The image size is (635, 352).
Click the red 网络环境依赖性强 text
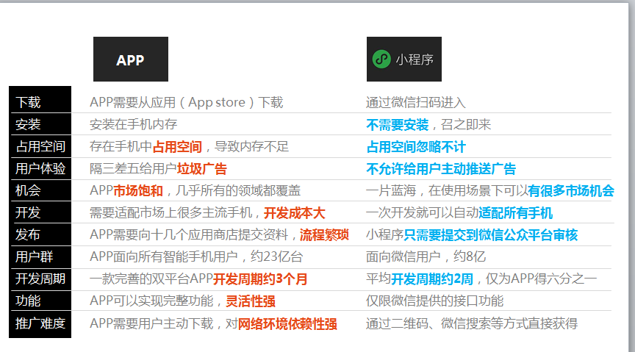[x=287, y=323]
